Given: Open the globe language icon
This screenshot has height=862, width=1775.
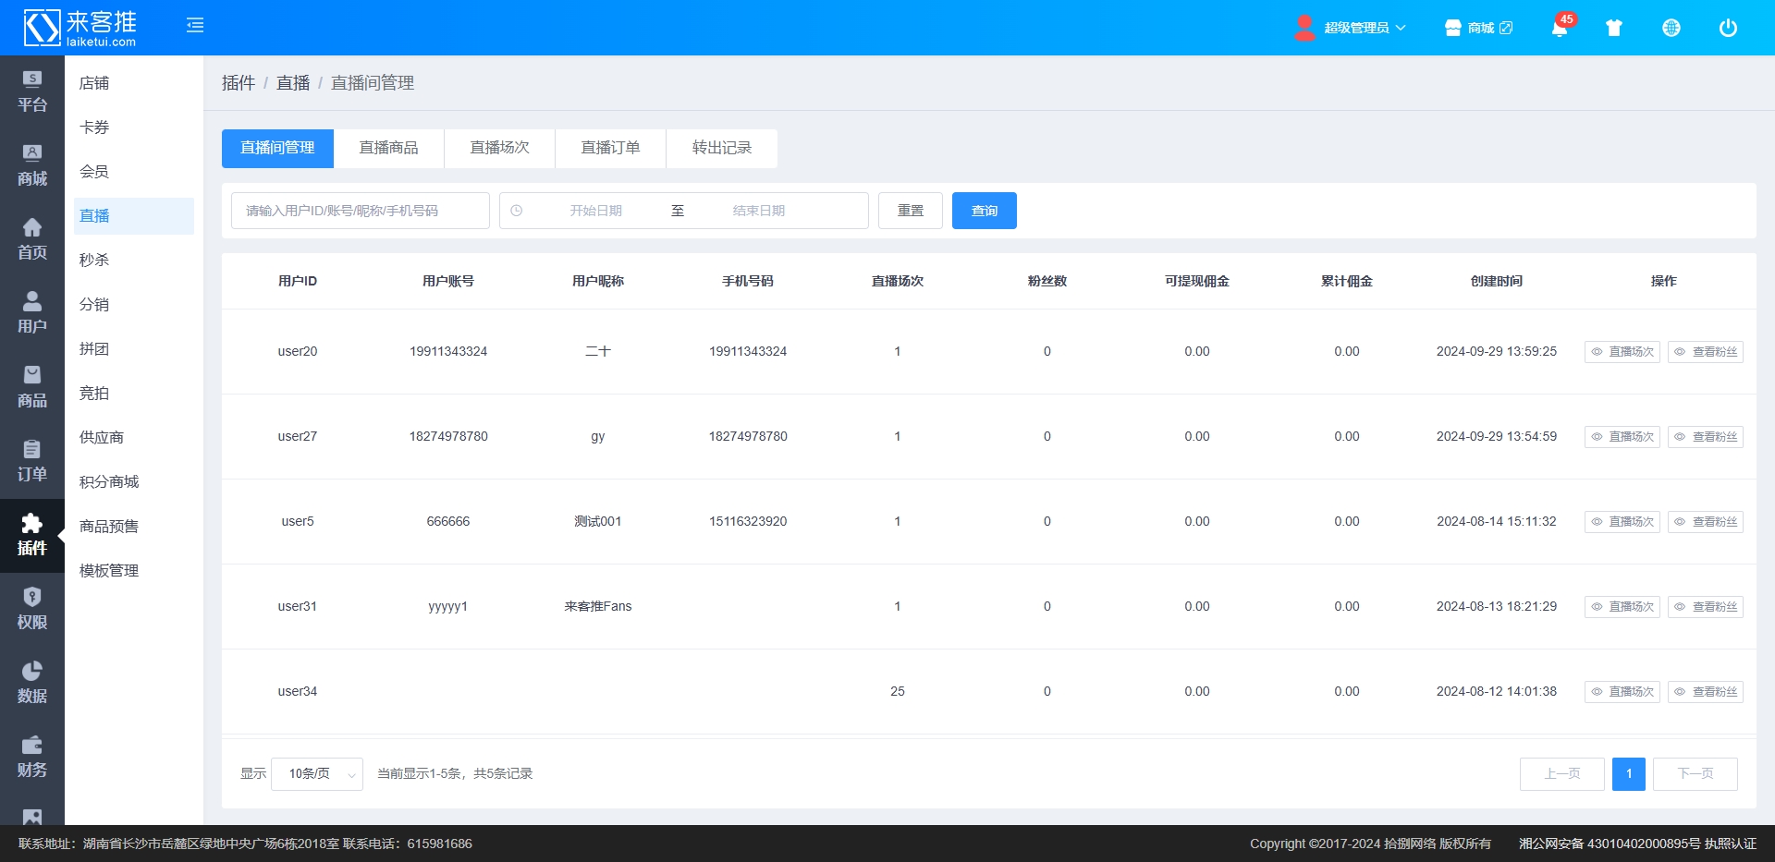Looking at the screenshot, I should [1671, 28].
